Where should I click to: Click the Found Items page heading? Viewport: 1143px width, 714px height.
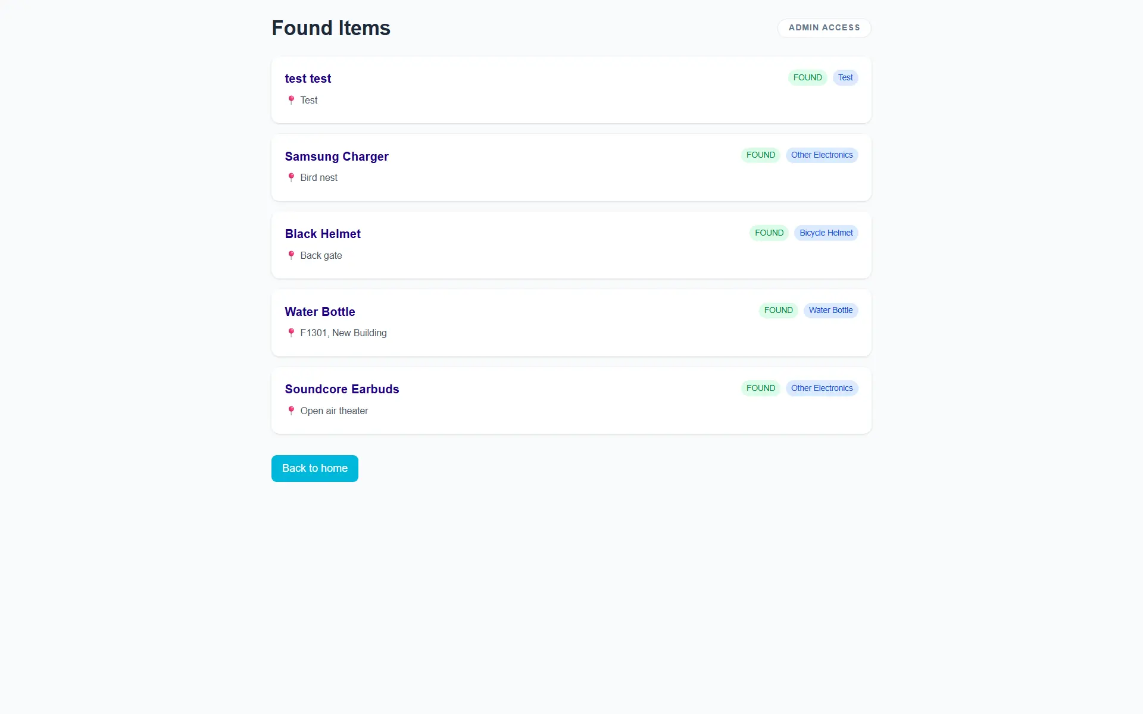point(331,28)
